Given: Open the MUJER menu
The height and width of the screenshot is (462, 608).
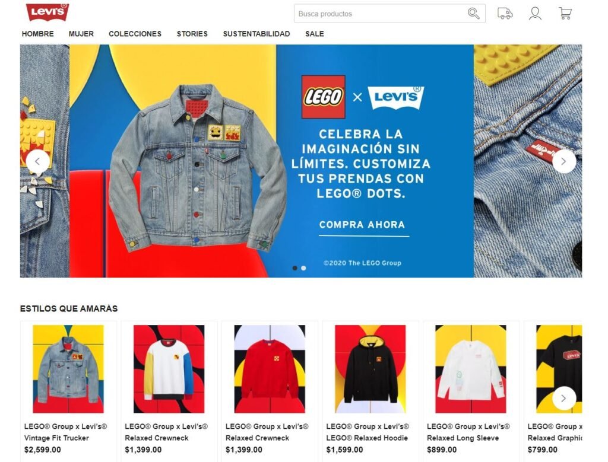Looking at the screenshot, I should 81,34.
